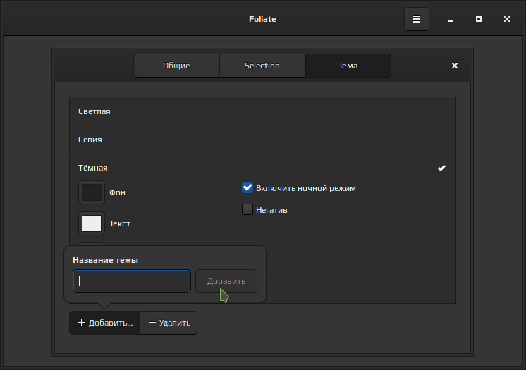Disable the Включить ночной режим checkbox
Image resolution: width=526 pixels, height=370 pixels.
247,188
